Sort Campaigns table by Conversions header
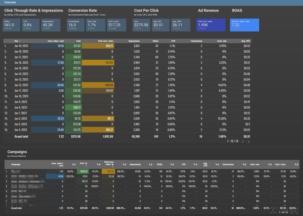 click(x=228, y=164)
